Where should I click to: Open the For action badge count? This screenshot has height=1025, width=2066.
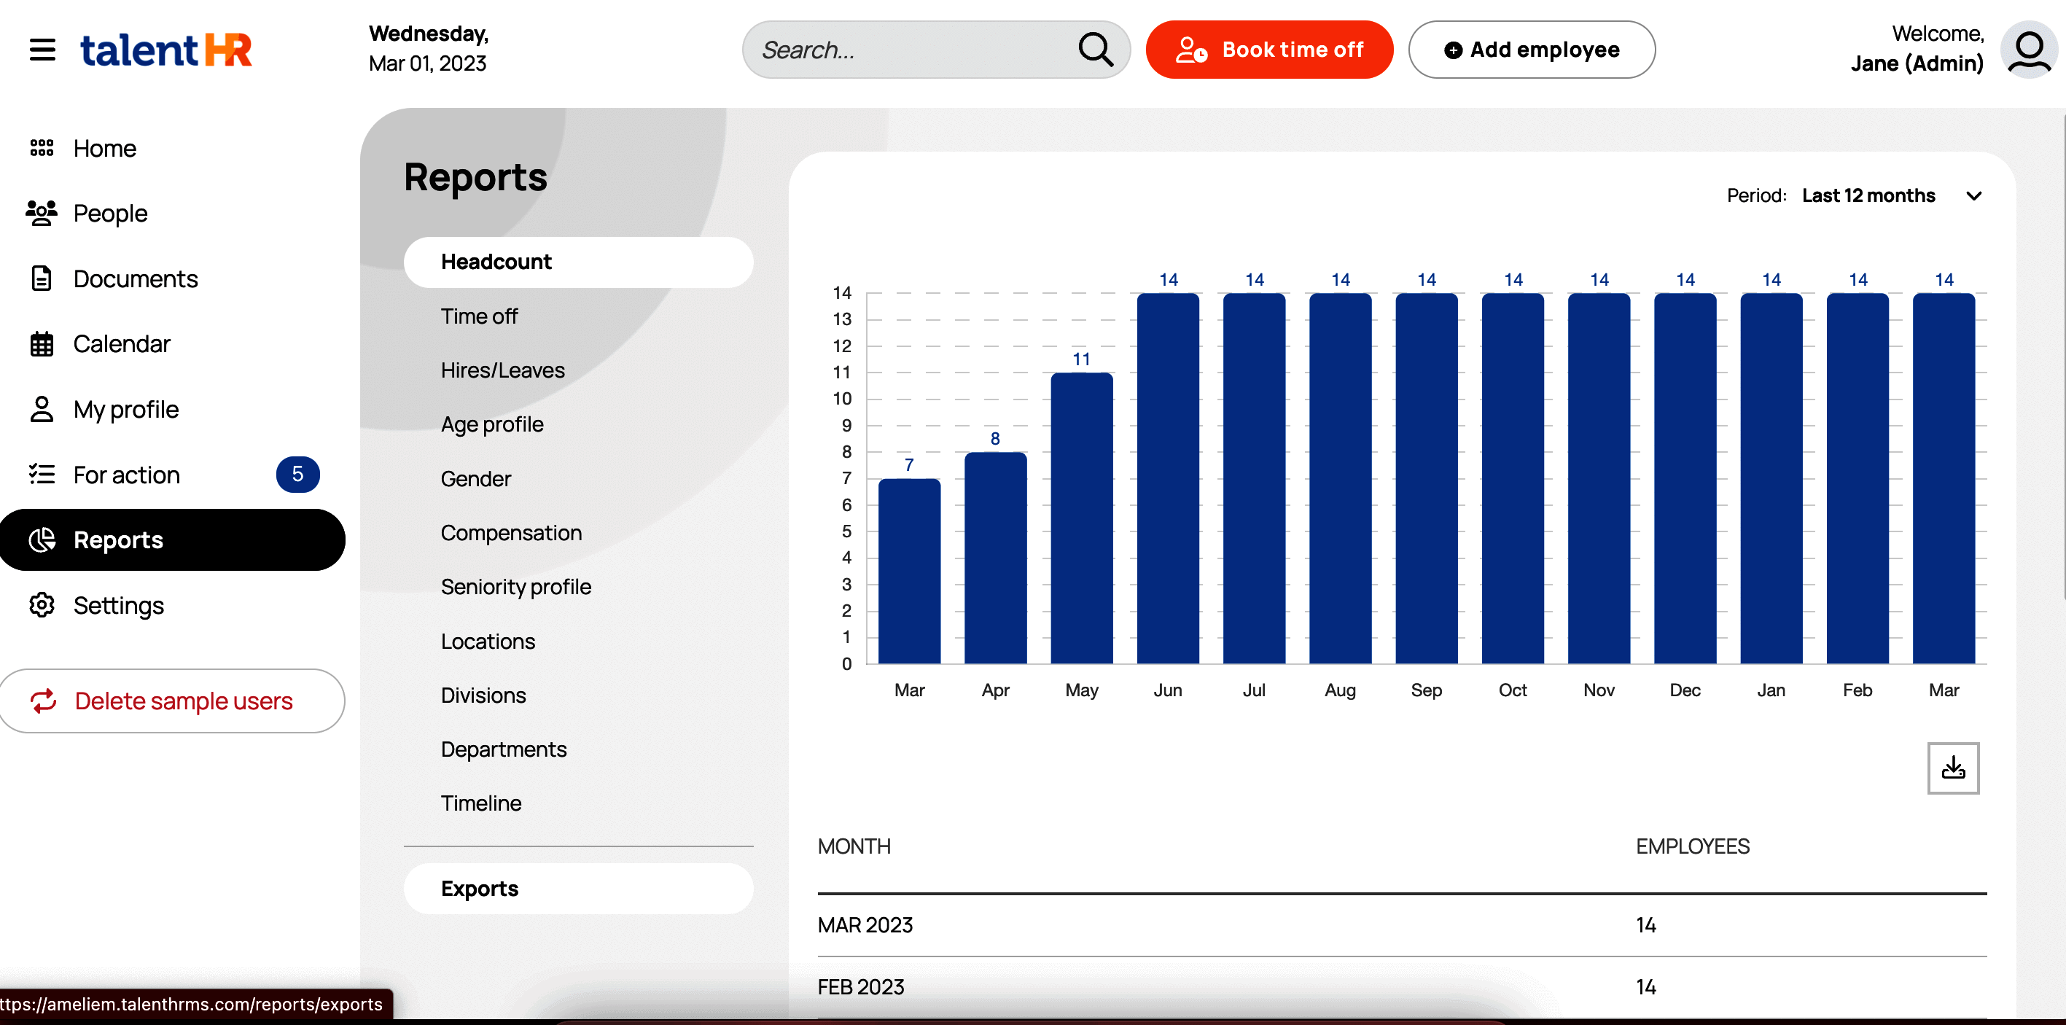[x=297, y=475]
